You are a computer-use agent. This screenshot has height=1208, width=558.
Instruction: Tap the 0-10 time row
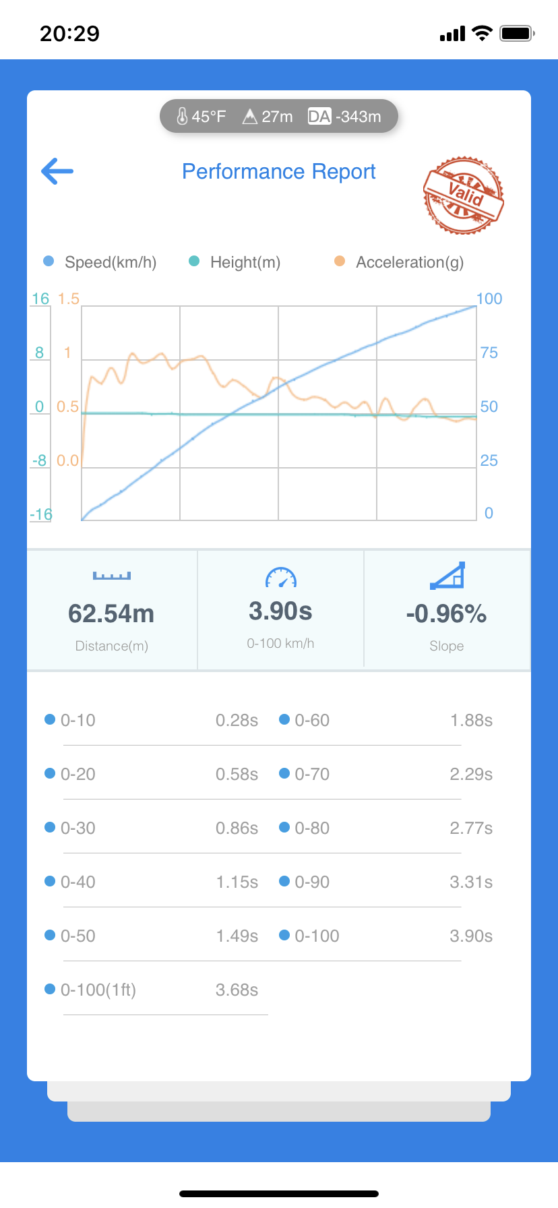tap(152, 720)
